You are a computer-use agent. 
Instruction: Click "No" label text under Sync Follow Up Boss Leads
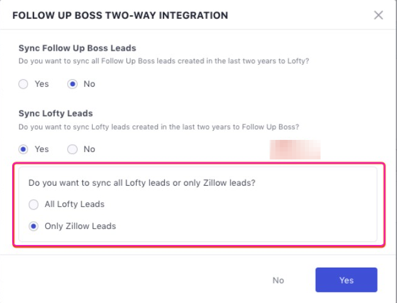click(89, 84)
